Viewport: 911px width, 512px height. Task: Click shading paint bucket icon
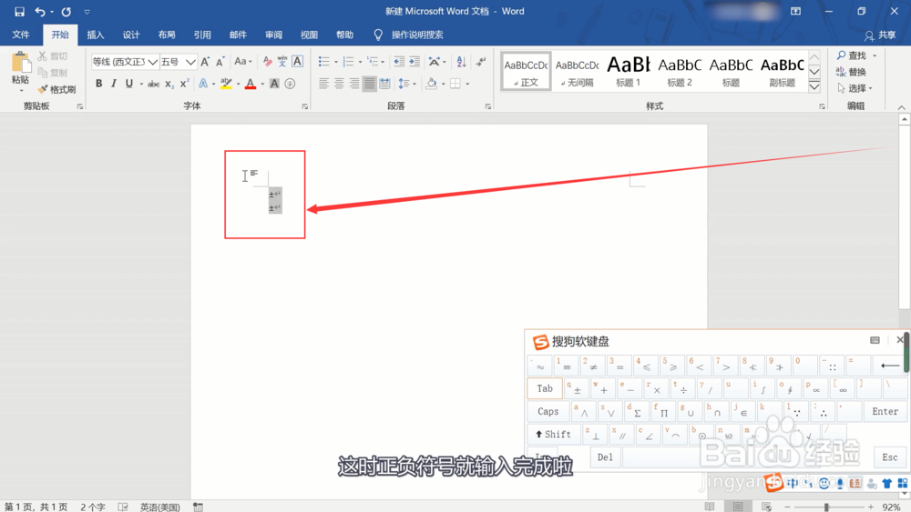coord(431,84)
